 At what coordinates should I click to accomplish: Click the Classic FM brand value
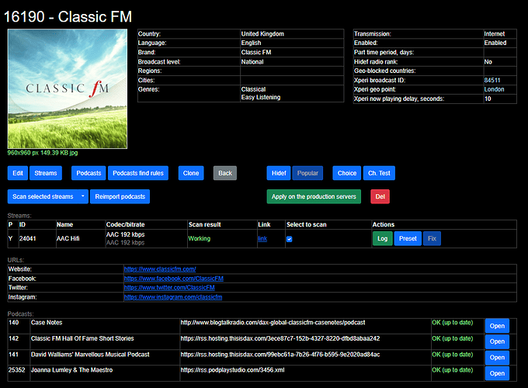point(256,52)
